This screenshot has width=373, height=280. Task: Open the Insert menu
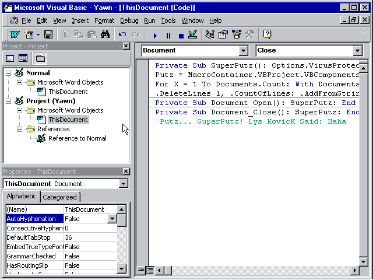[80, 21]
